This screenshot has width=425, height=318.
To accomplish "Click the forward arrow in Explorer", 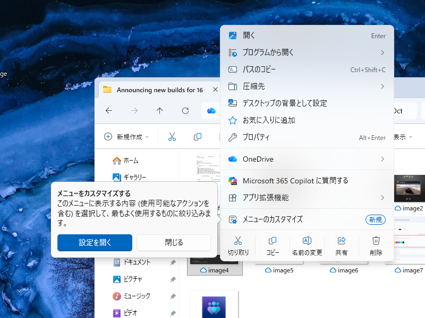I will click(134, 111).
